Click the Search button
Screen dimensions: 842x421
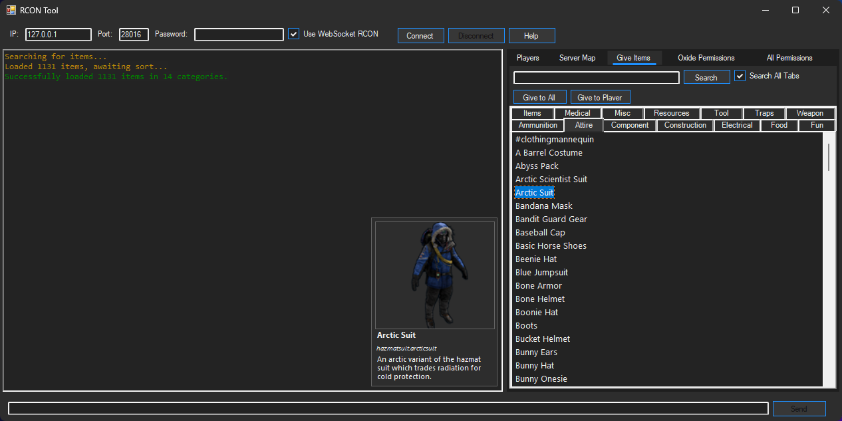pos(706,77)
